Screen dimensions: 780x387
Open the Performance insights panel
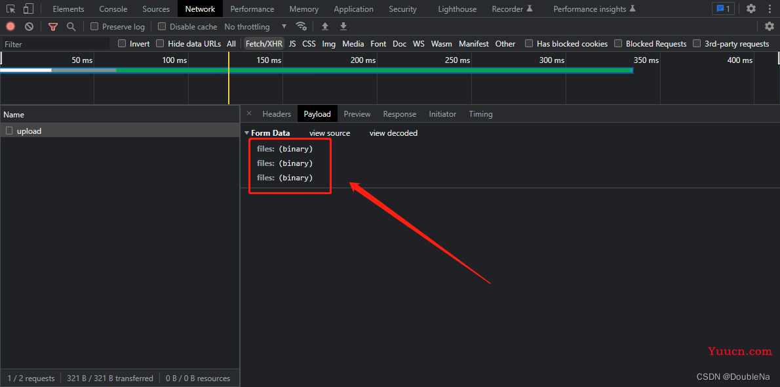point(595,9)
